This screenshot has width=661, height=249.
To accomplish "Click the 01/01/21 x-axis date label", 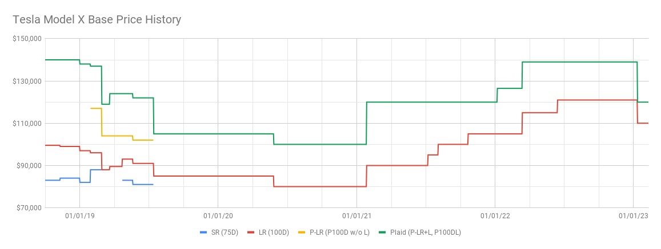I will pyautogui.click(x=356, y=216).
